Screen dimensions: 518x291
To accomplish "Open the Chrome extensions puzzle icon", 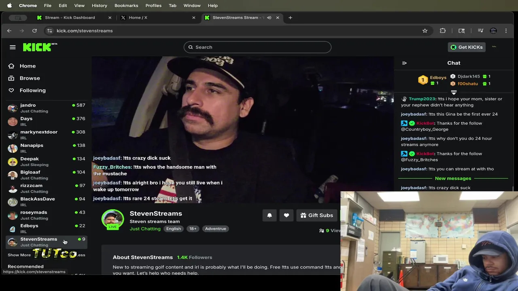I will click(x=443, y=31).
